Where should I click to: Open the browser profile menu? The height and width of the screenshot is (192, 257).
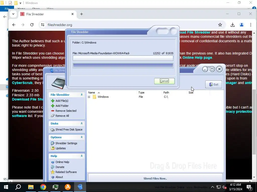point(242,25)
